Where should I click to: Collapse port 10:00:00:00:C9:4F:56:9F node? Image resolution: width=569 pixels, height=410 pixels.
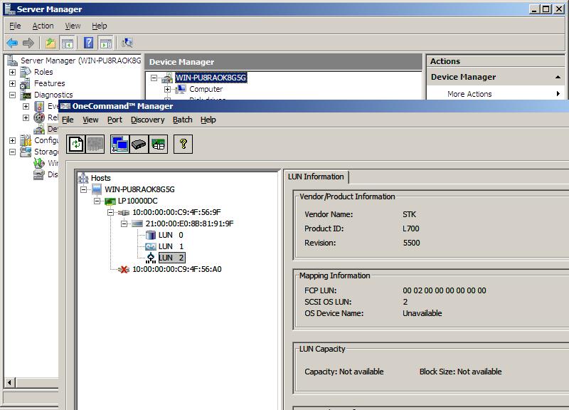tap(110, 212)
